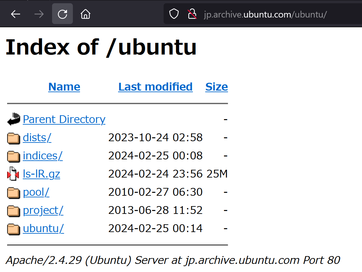Image resolution: width=362 pixels, height=272 pixels.
Task: Click the dists folder icon
Action: coord(13,138)
